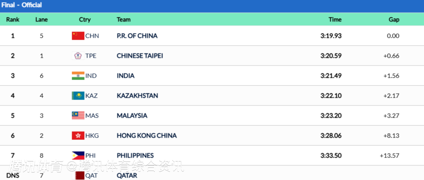Click the Chinese Taipei flag icon
This screenshot has width=424, height=180.
click(78, 56)
